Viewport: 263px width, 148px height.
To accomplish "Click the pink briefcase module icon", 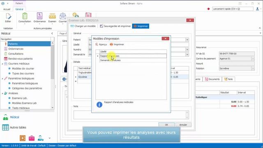I will click(x=32, y=138).
